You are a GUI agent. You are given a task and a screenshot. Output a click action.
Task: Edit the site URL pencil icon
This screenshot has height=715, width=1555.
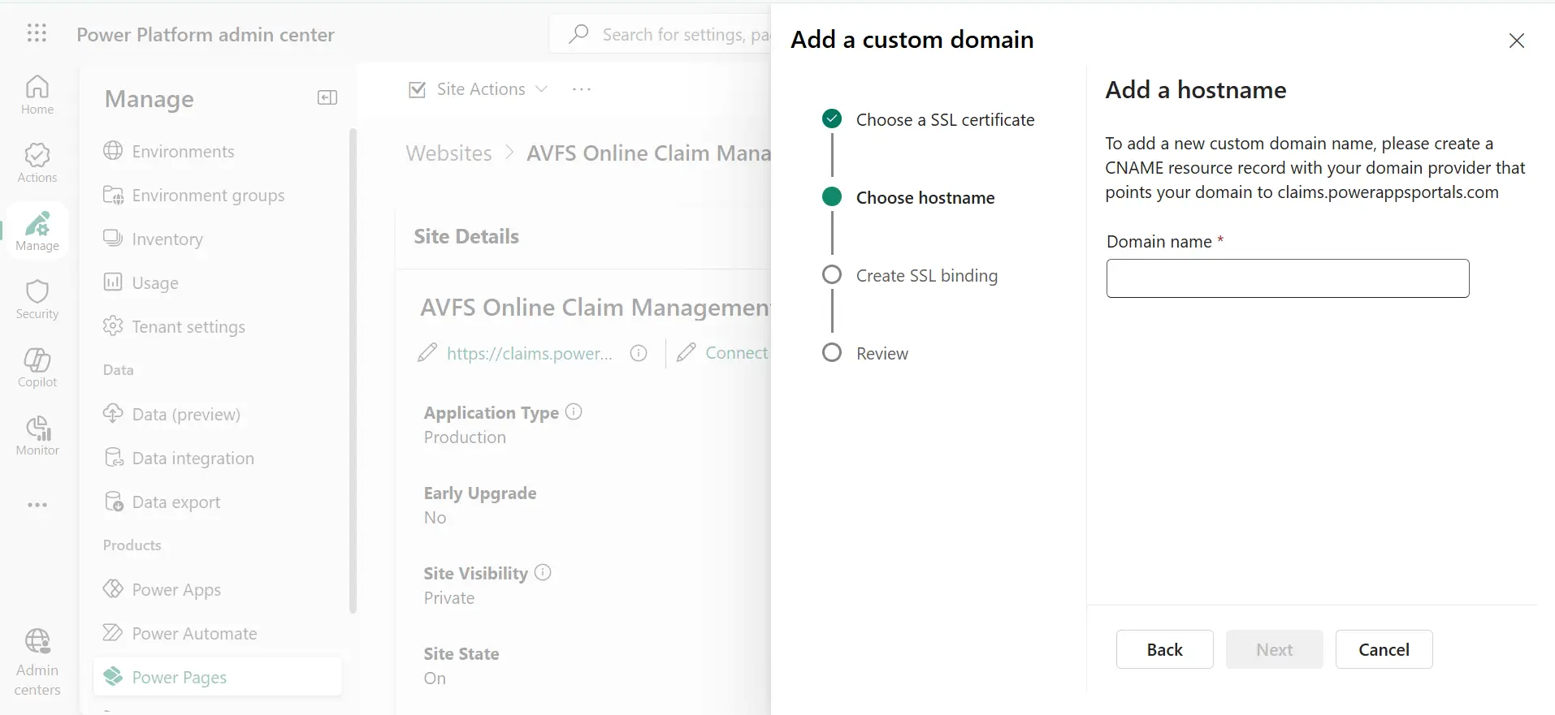(427, 353)
